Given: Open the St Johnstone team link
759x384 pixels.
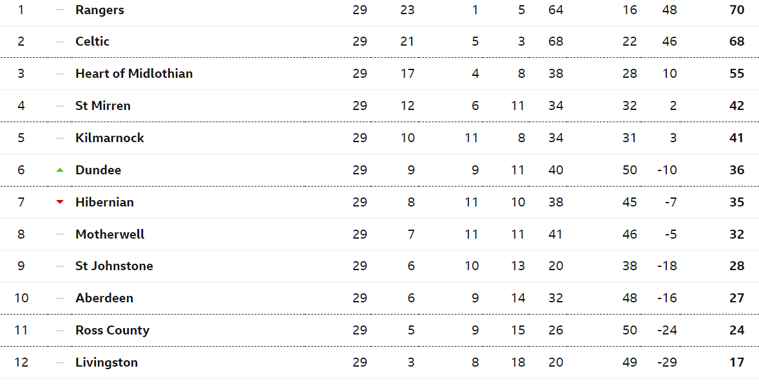Looking at the screenshot, I should [x=114, y=266].
